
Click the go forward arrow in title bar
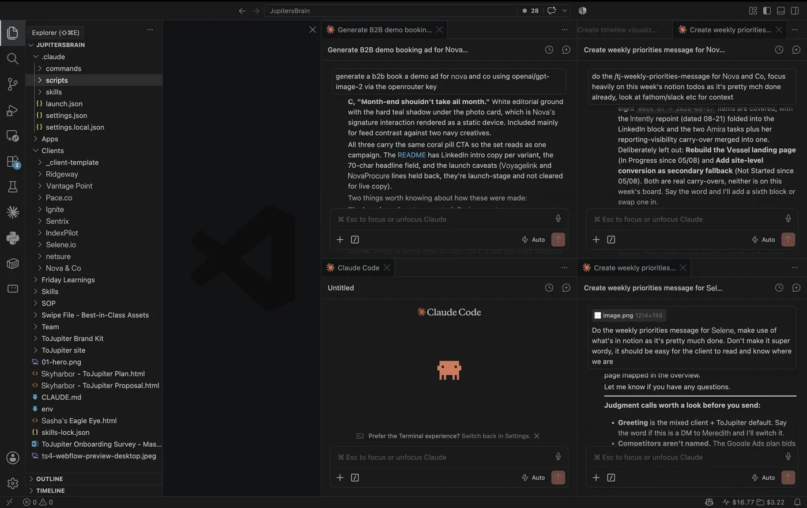256,10
